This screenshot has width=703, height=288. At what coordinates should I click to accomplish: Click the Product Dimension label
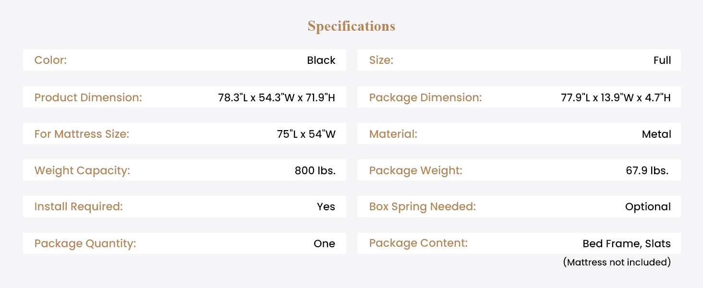click(x=88, y=97)
